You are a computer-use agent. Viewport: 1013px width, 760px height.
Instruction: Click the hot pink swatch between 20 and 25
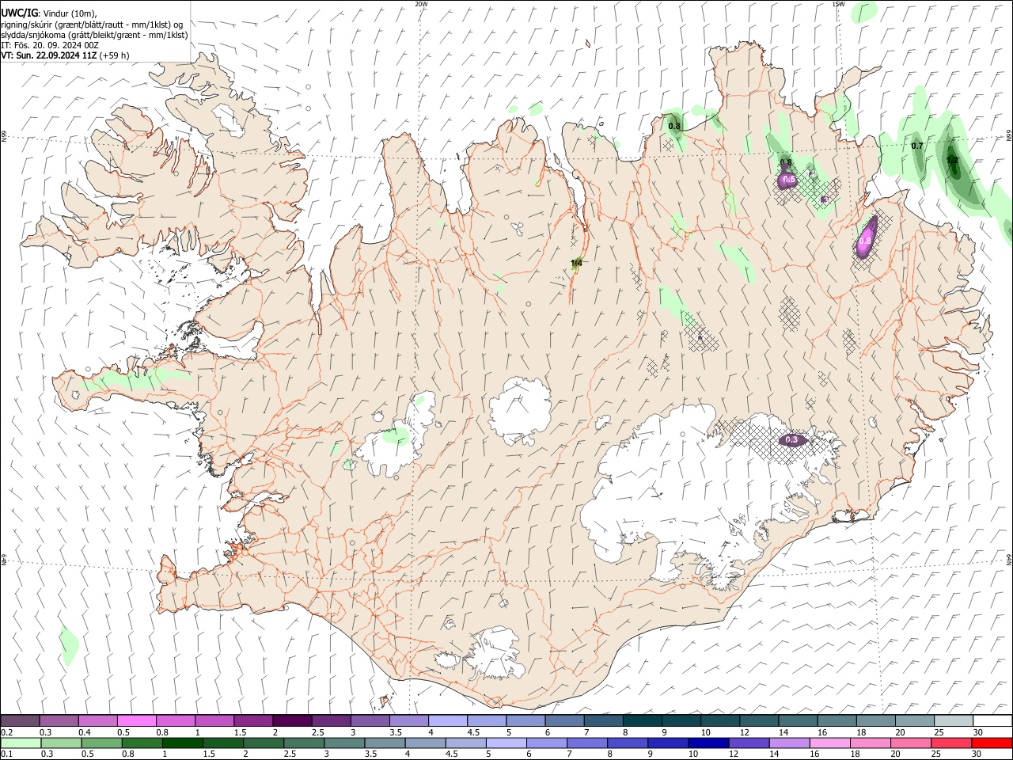(911, 743)
